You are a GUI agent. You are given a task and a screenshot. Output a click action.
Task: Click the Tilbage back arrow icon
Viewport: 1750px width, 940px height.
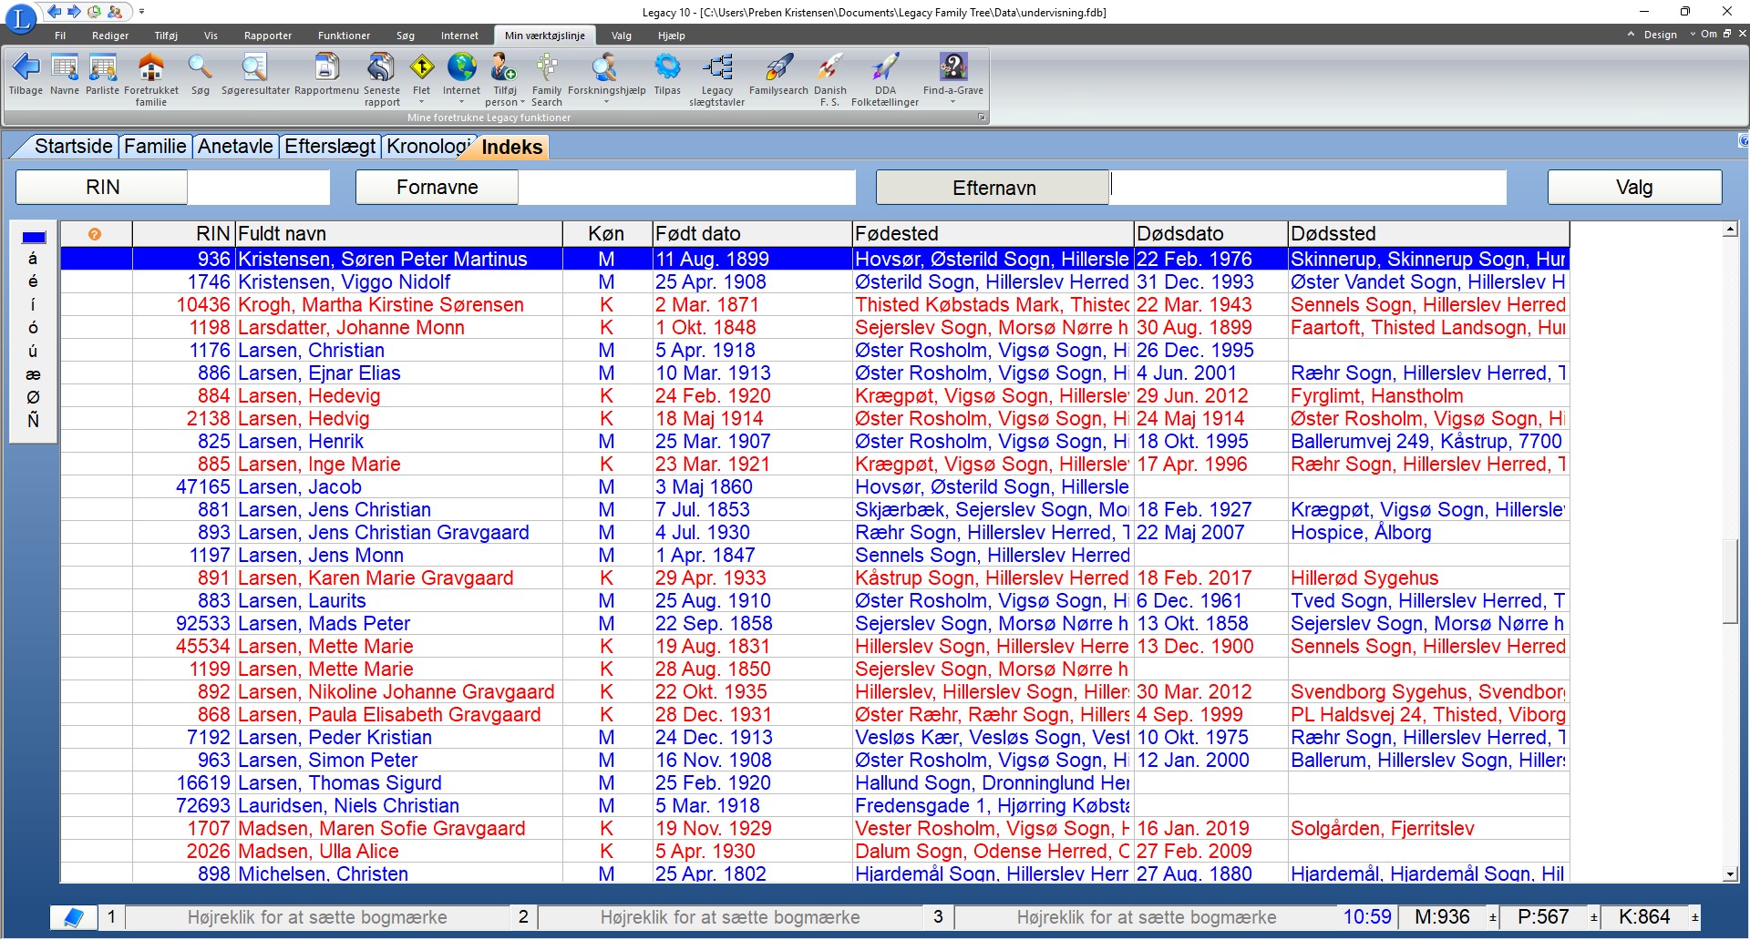pyautogui.click(x=26, y=68)
